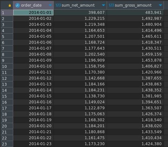Select net amount cell 1,173,230
168x147 pixels.
(80, 144)
